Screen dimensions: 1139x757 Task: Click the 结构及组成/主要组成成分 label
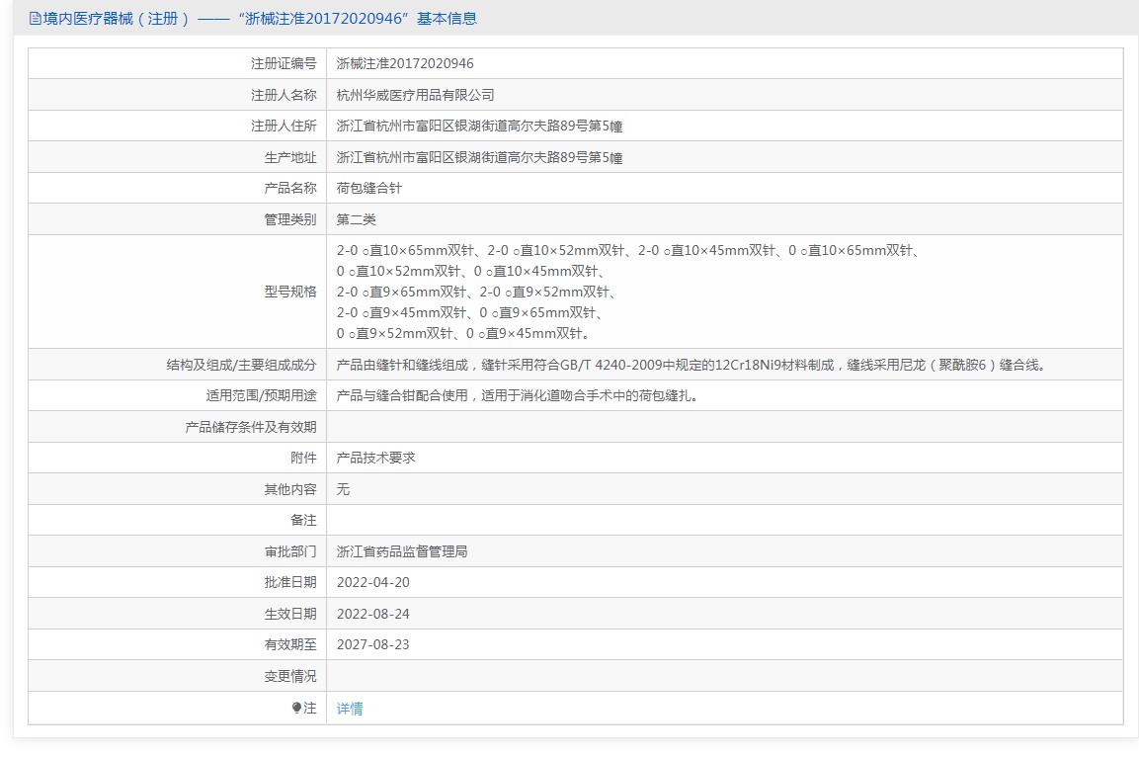pos(242,366)
